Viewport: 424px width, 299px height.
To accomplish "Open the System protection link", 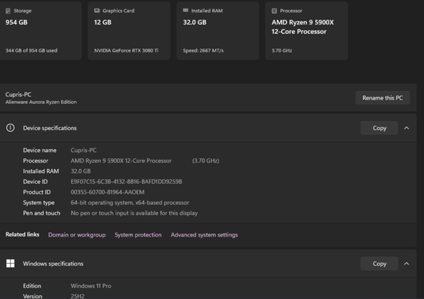I will [138, 235].
